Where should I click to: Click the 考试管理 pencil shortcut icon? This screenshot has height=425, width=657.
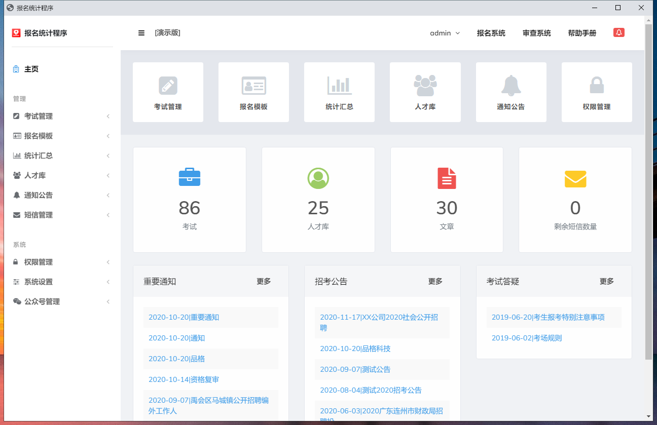[168, 86]
